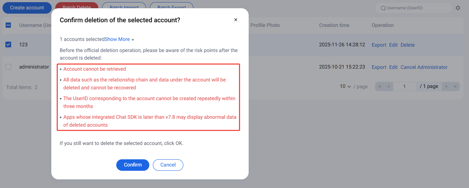This screenshot has height=188, width=469.
Task: Open the items per page dropdown
Action: coord(346,86)
